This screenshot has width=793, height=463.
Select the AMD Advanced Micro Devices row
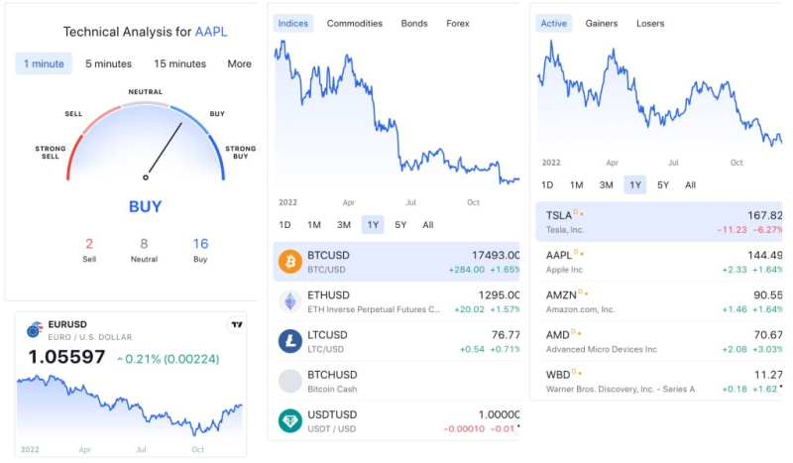tap(659, 342)
